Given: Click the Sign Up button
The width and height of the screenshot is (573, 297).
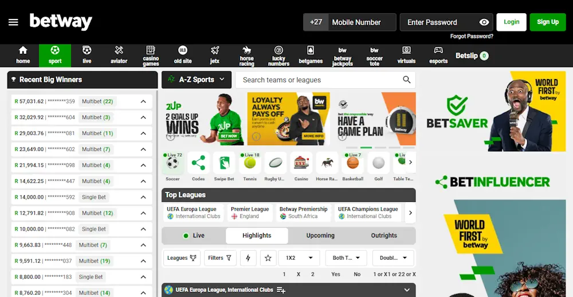Looking at the screenshot, I should (547, 22).
